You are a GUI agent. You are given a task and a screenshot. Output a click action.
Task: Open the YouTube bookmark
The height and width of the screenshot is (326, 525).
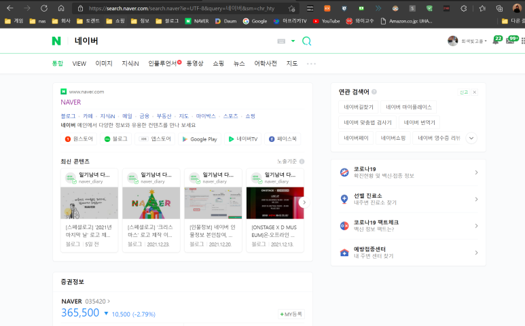click(327, 21)
